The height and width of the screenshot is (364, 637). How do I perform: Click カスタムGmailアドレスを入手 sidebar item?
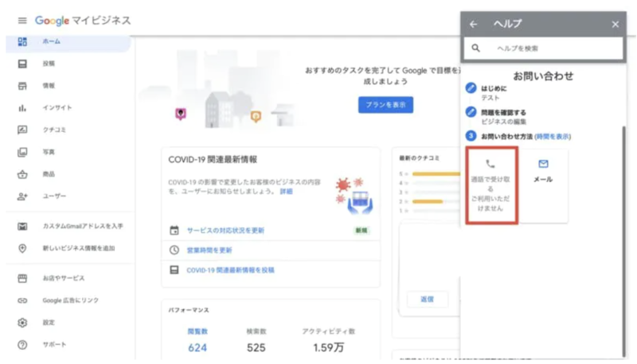point(83,227)
